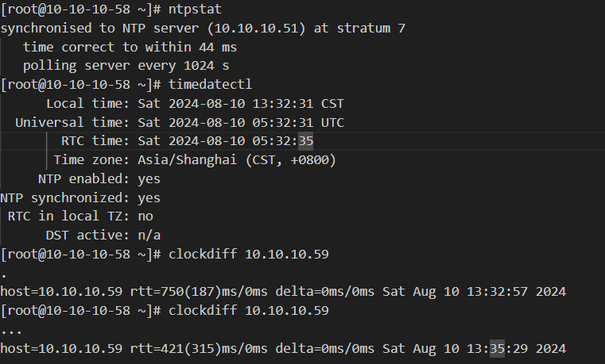Click the timedatectl command

(x=210, y=85)
